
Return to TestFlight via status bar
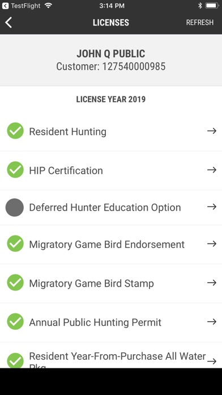[x=21, y=6]
